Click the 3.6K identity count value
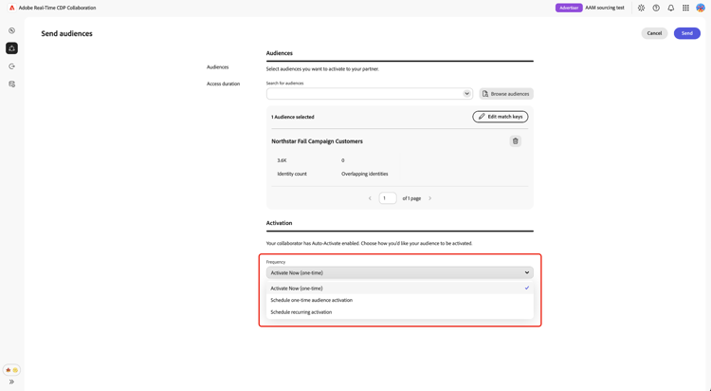 tap(283, 160)
